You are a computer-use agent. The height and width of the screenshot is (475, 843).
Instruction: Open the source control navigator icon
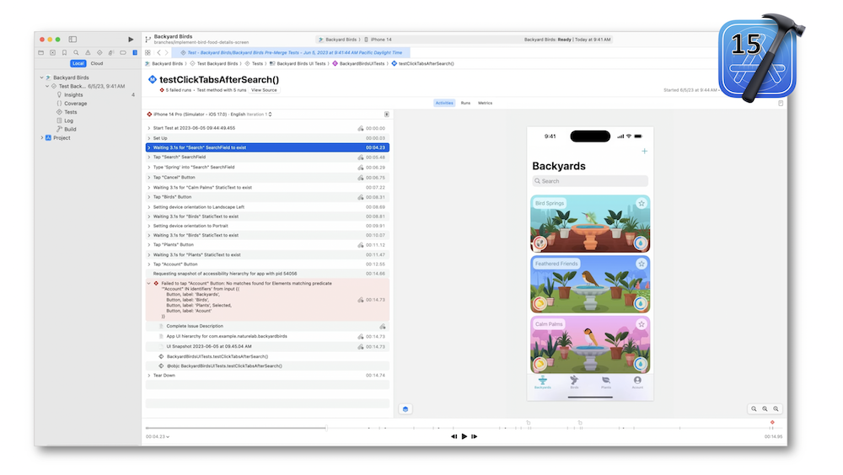tap(52, 53)
